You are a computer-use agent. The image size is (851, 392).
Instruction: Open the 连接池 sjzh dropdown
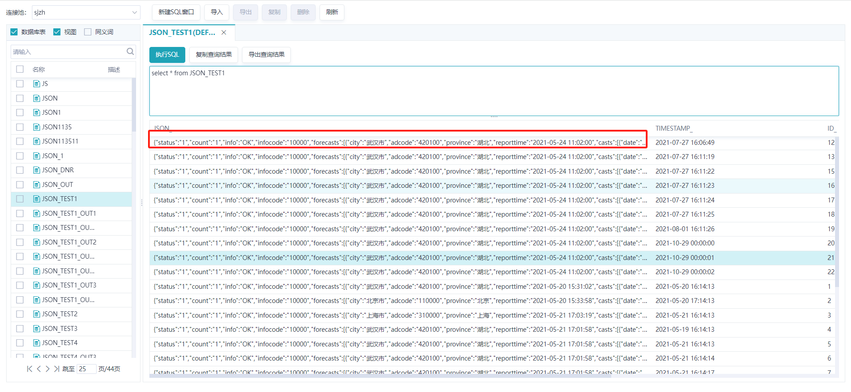click(86, 12)
